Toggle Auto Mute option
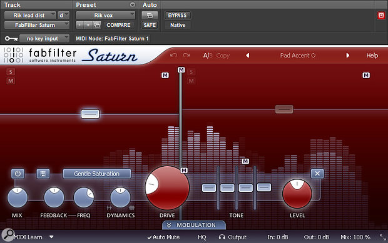The image size is (388, 243). pyautogui.click(x=163, y=237)
